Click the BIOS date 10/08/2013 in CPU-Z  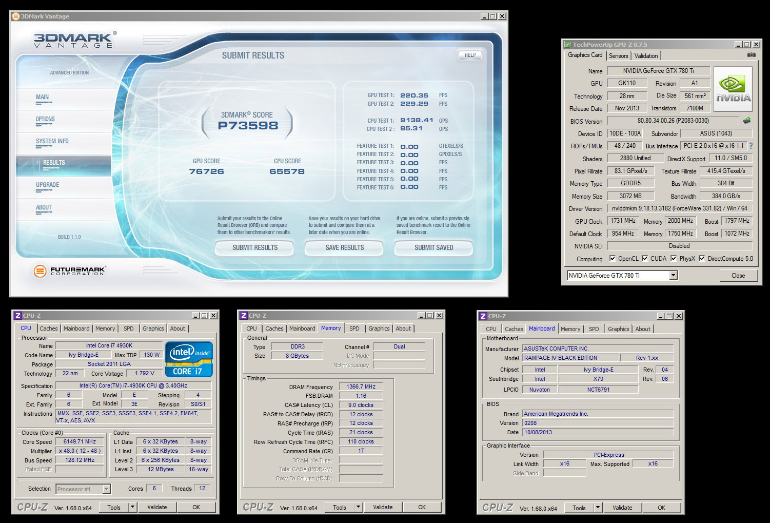[x=598, y=432]
